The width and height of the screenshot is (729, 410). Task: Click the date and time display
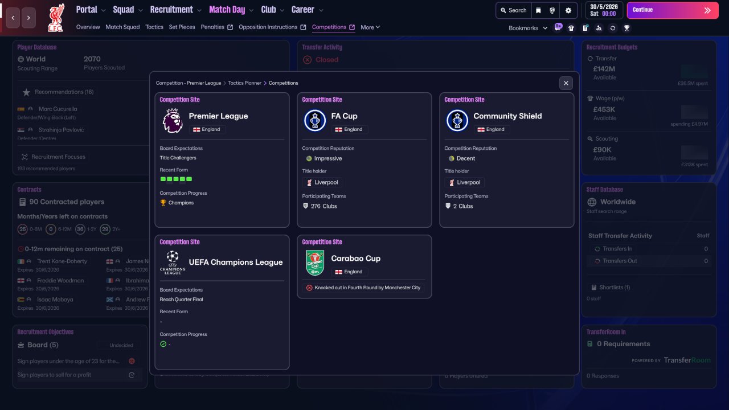[x=604, y=10]
